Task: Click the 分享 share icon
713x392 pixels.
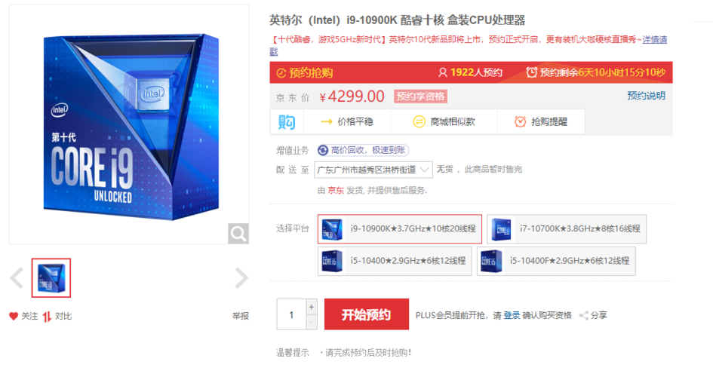Action: (x=584, y=315)
